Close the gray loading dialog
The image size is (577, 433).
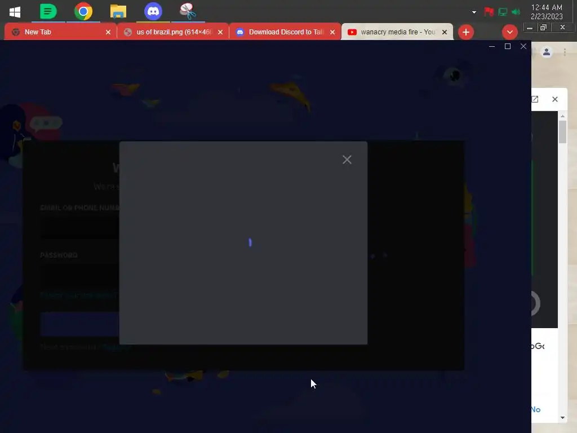pyautogui.click(x=347, y=160)
